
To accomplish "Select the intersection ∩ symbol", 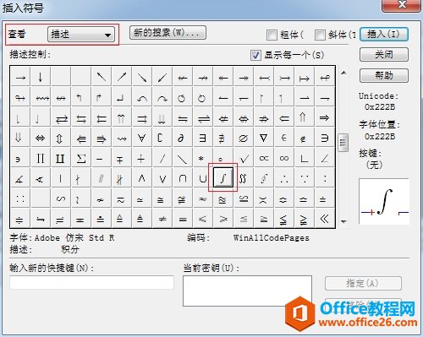I will tap(183, 178).
